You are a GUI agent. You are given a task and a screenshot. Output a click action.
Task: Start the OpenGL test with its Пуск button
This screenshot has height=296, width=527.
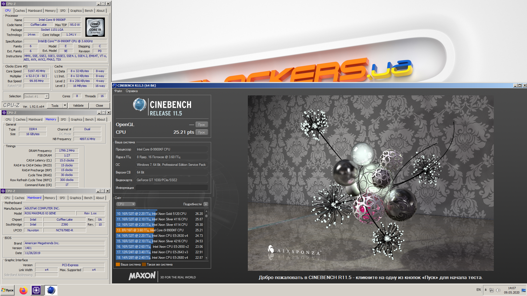[x=202, y=125]
